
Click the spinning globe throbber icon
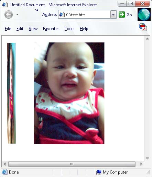[x=144, y=14]
